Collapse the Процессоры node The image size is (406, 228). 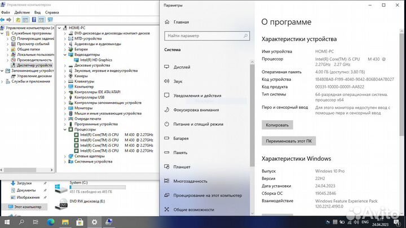click(x=65, y=129)
